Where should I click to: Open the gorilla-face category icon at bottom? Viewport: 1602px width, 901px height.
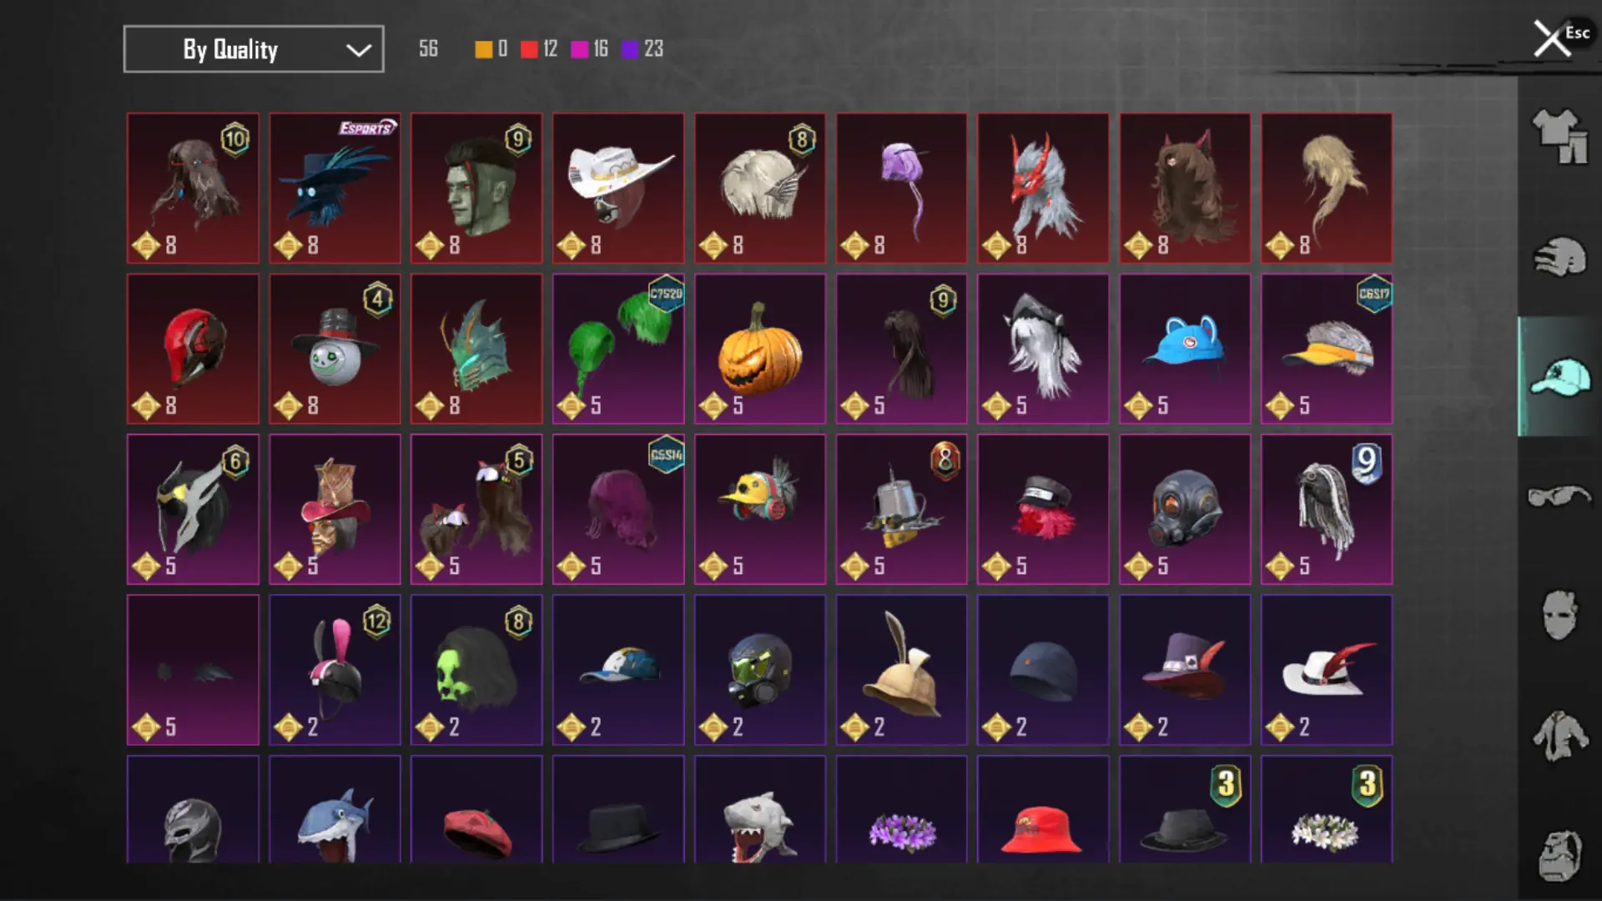point(1559,855)
